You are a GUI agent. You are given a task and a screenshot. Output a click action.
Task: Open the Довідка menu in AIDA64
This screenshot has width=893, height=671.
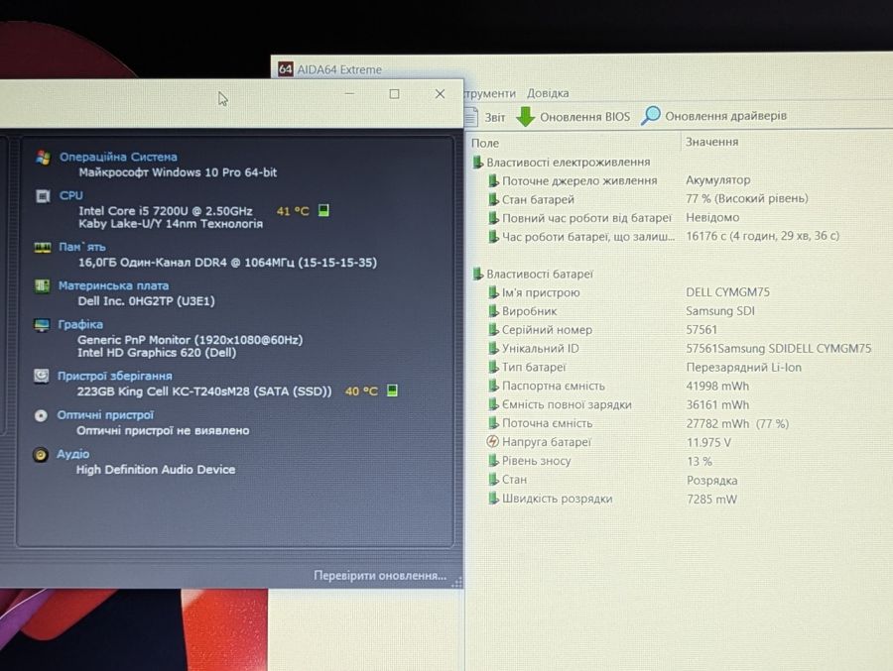pyautogui.click(x=548, y=93)
